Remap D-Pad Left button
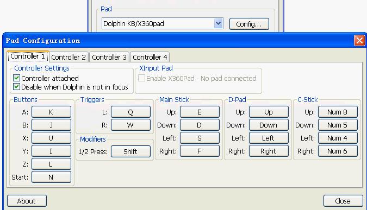 (x=269, y=138)
